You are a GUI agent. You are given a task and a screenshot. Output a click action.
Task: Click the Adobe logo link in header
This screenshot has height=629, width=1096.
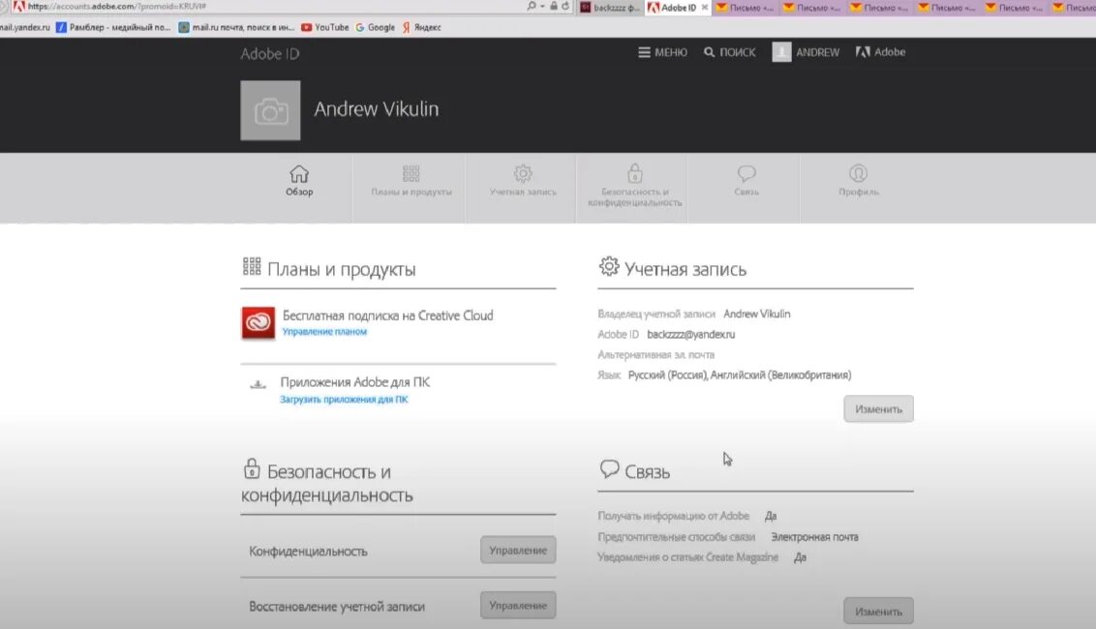[x=880, y=52]
